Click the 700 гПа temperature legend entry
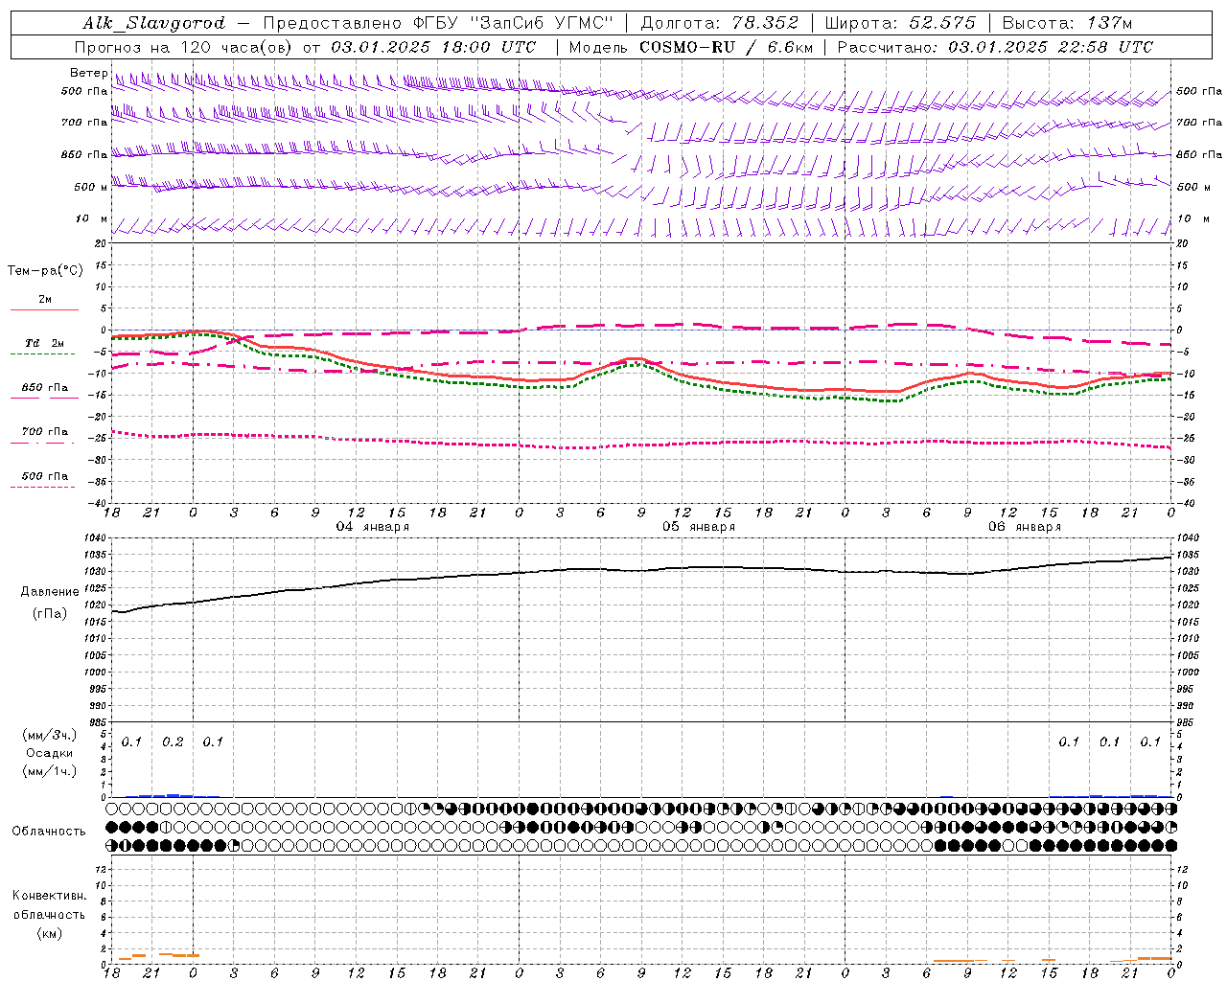1227x981 pixels. (44, 432)
